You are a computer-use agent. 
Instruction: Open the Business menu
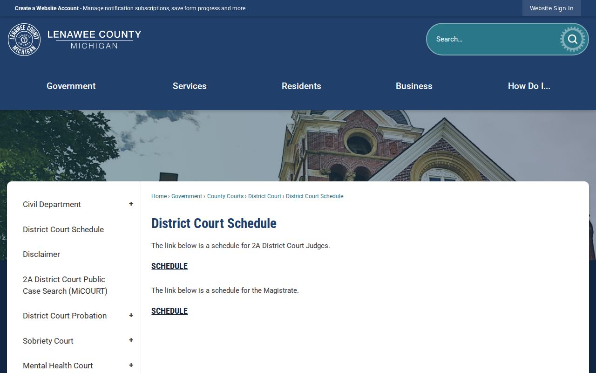coord(414,86)
